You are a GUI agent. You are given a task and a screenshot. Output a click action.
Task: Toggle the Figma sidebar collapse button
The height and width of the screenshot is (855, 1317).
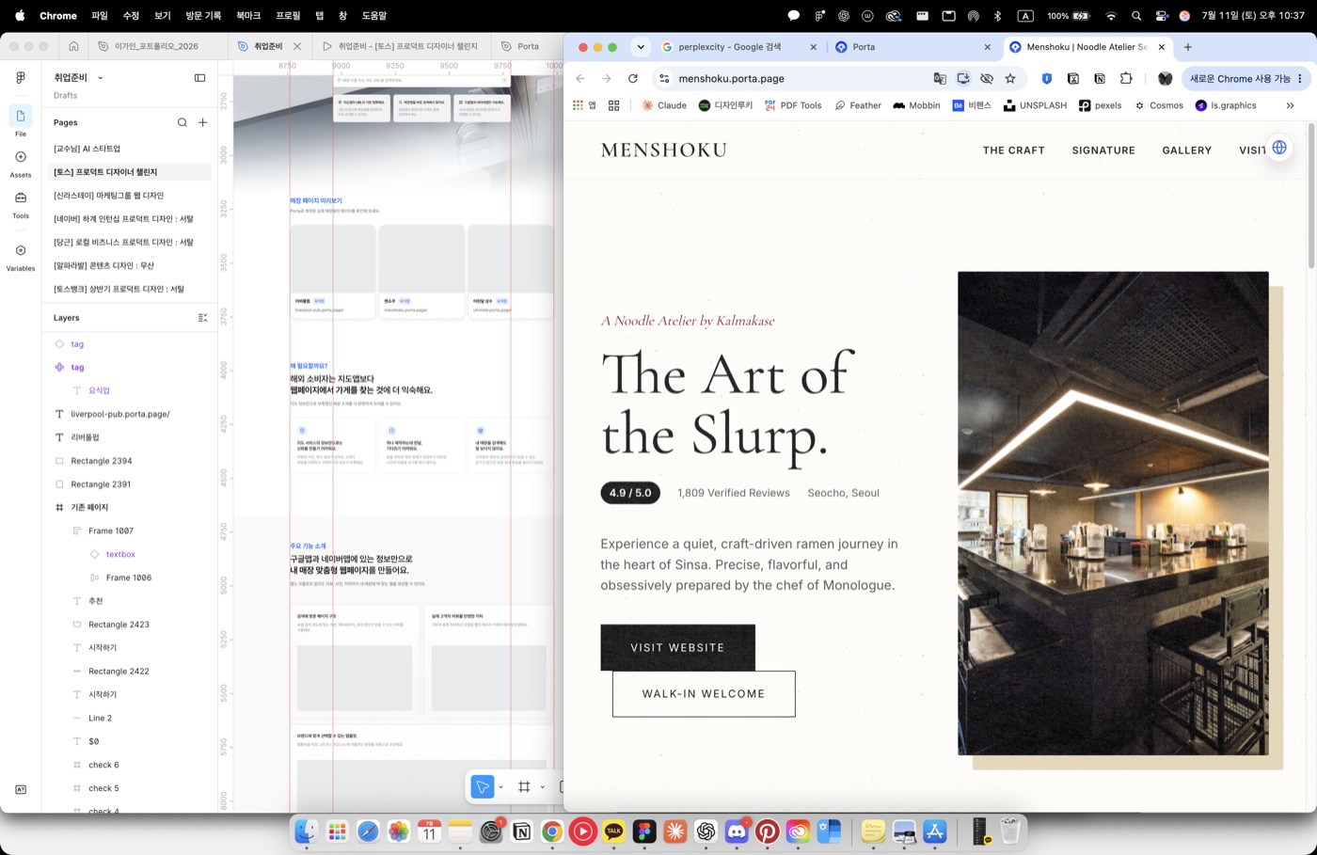pos(199,78)
